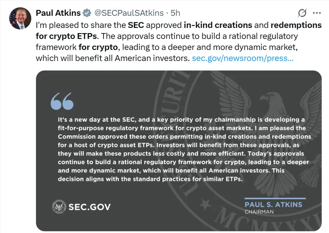Click the bold "in-kind creations" phrase
Image resolution: width=329 pixels, height=233 pixels.
218,25
